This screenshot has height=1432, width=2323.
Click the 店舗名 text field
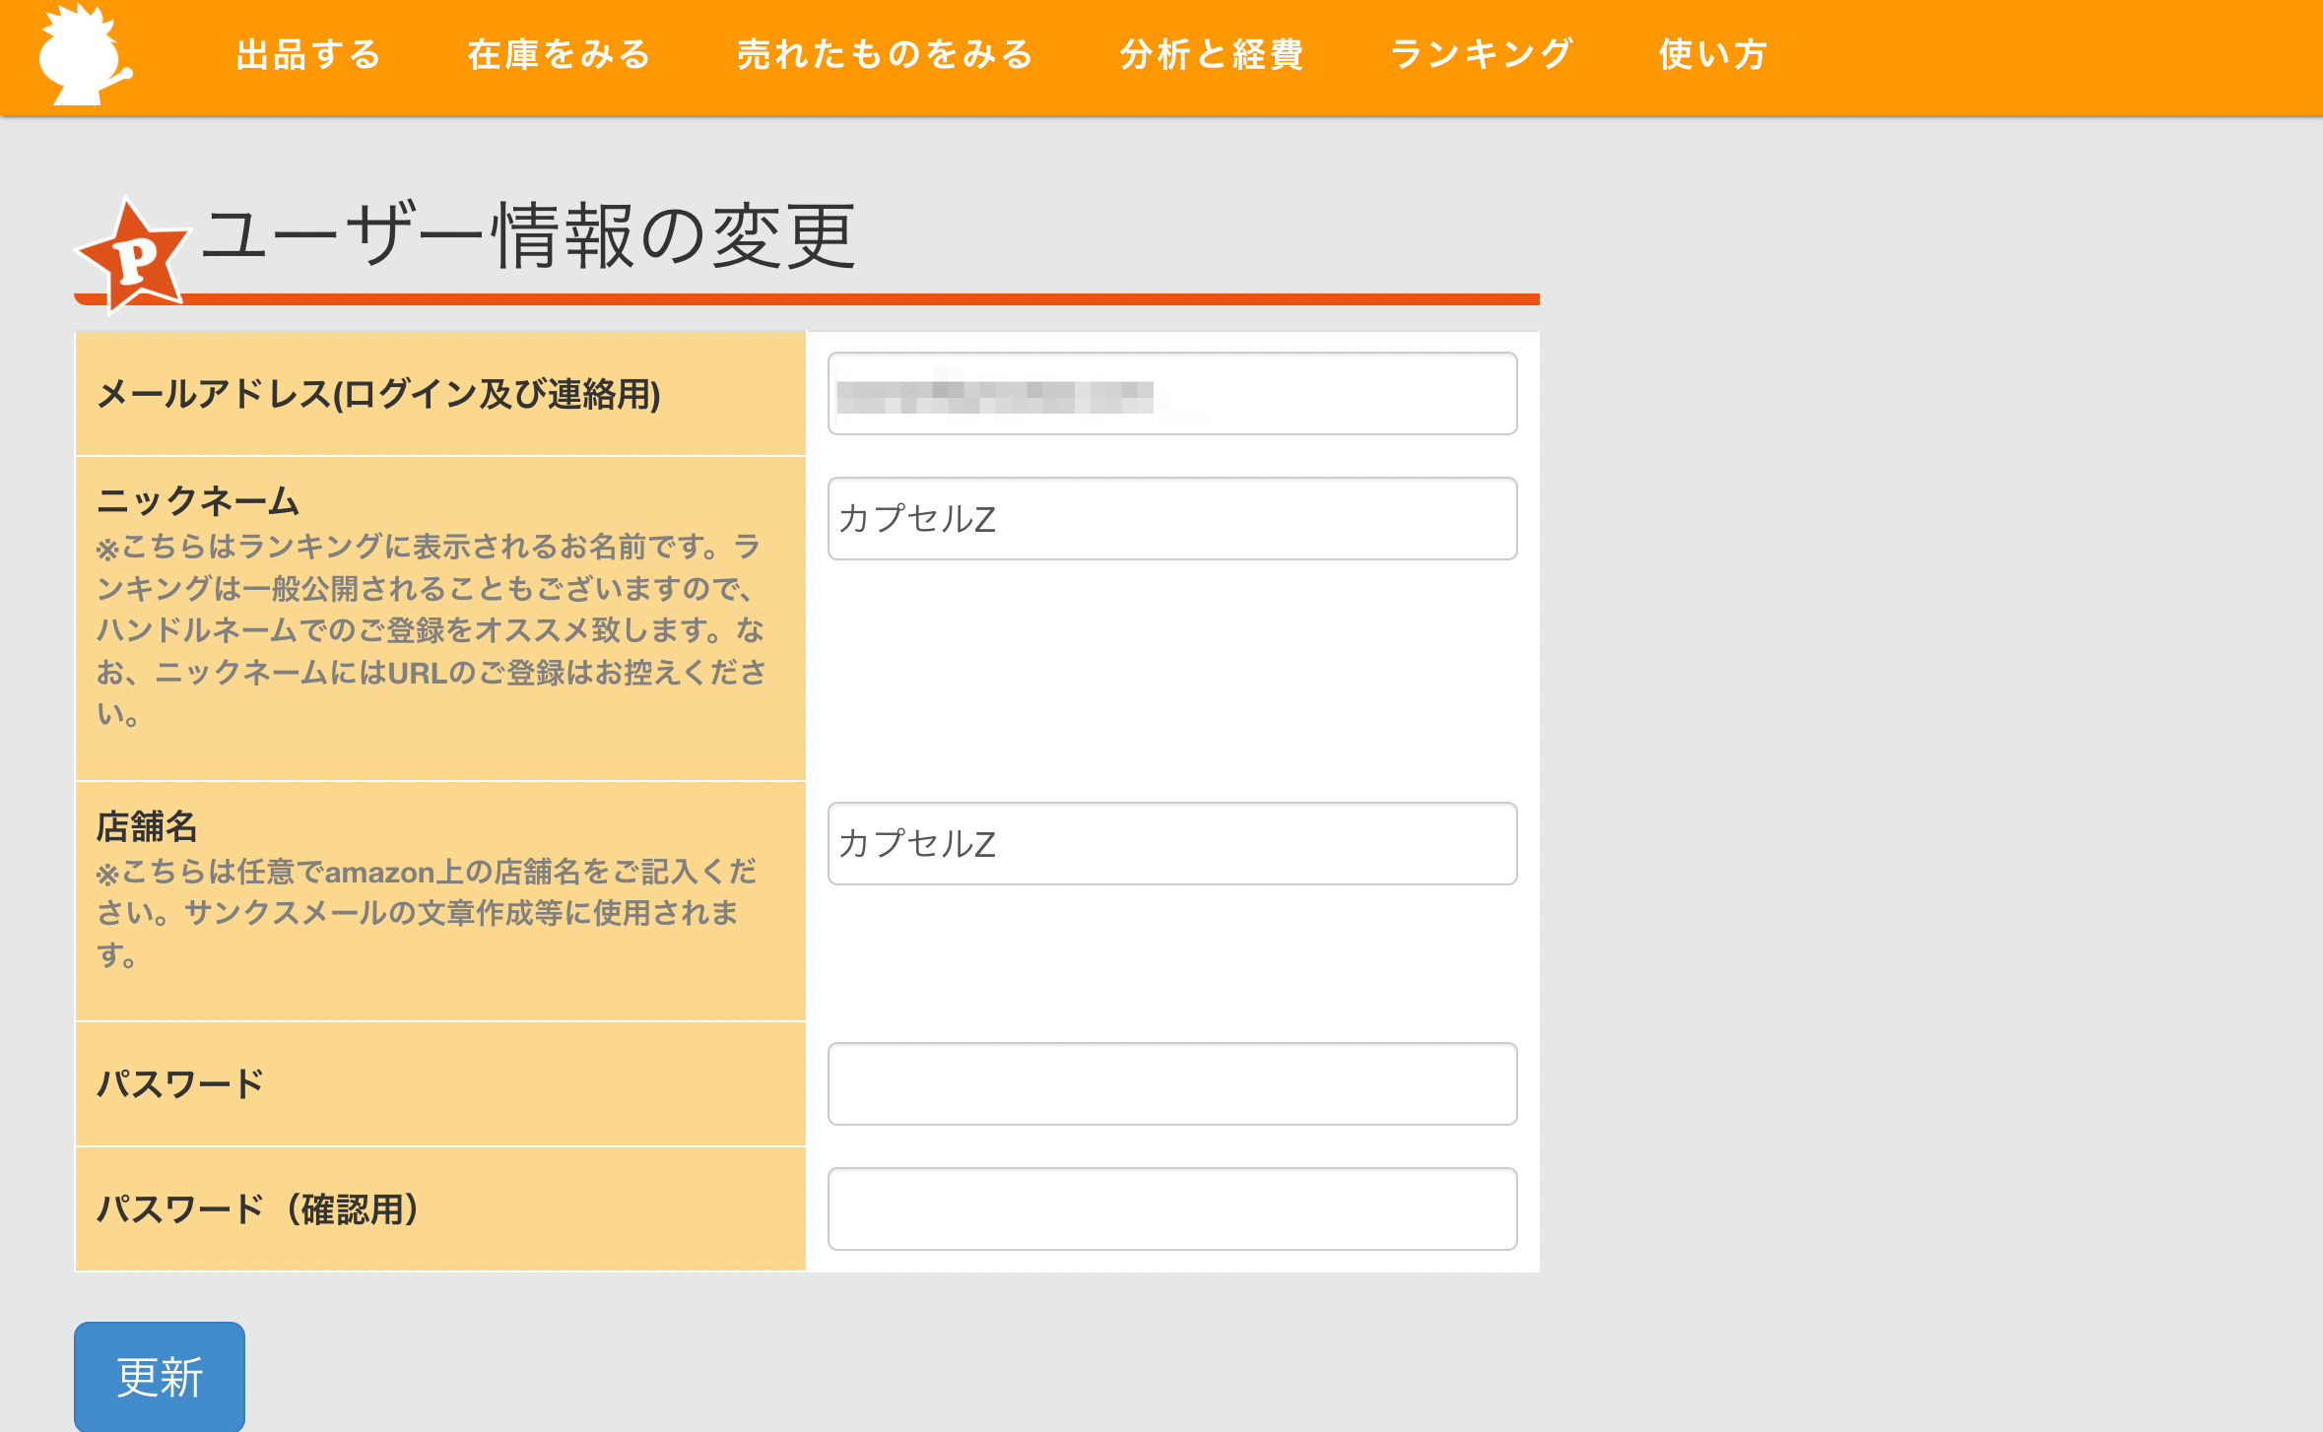pos(1172,843)
